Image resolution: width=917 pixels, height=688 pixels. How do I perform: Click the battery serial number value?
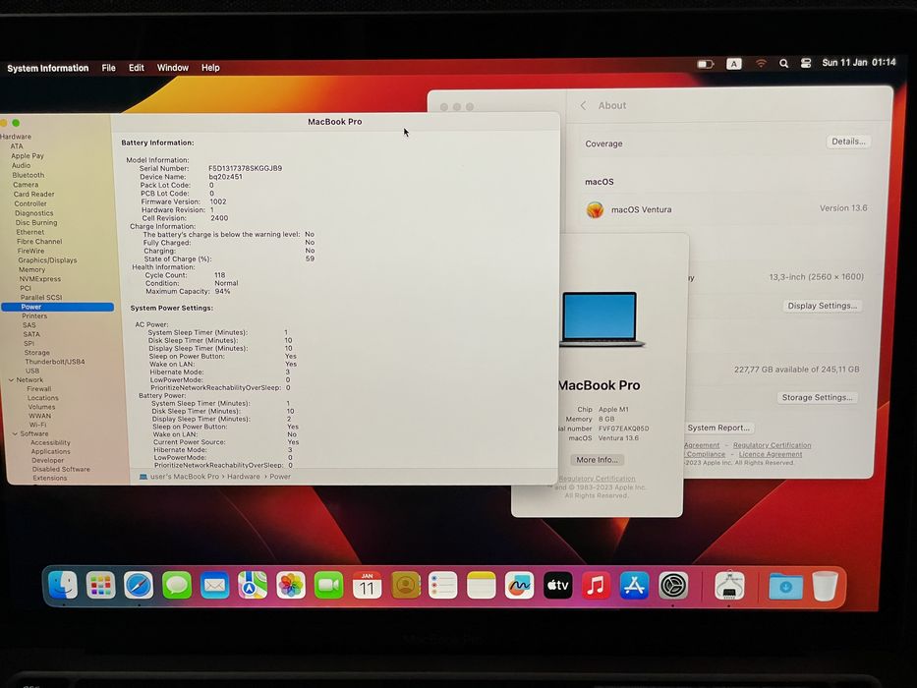coord(245,168)
